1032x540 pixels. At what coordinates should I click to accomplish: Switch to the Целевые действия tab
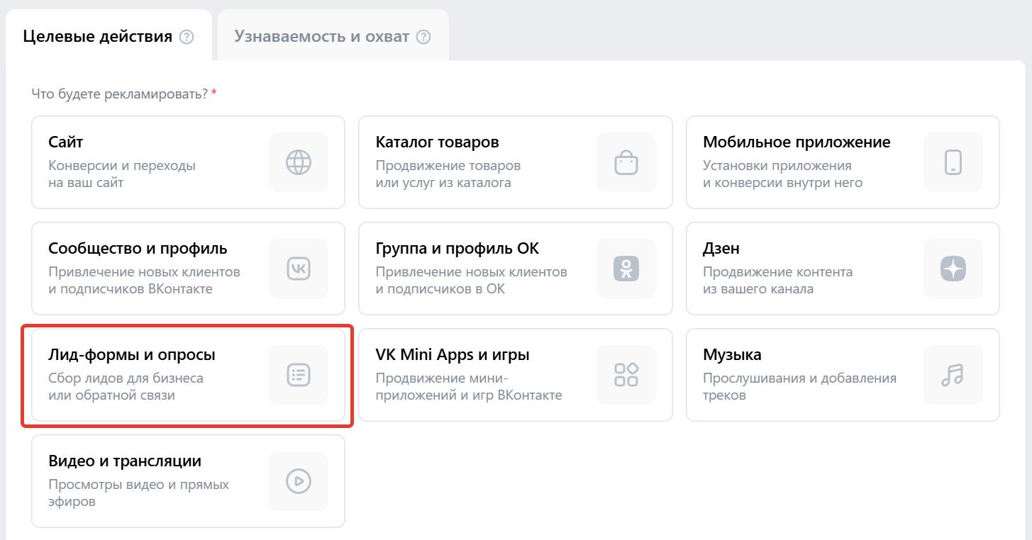click(x=109, y=35)
